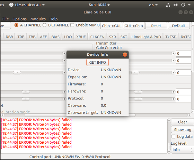Screen dimensions: 194x160
Task: Click the Show Log button
Action: tap(182, 130)
